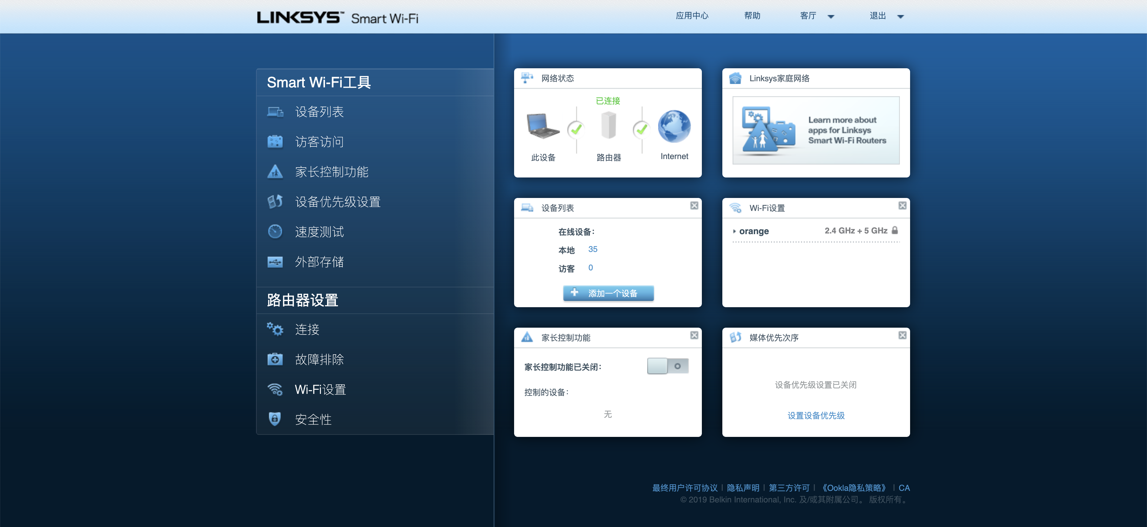Click the Learn more about apps banner
This screenshot has height=527, width=1147.
tap(816, 130)
